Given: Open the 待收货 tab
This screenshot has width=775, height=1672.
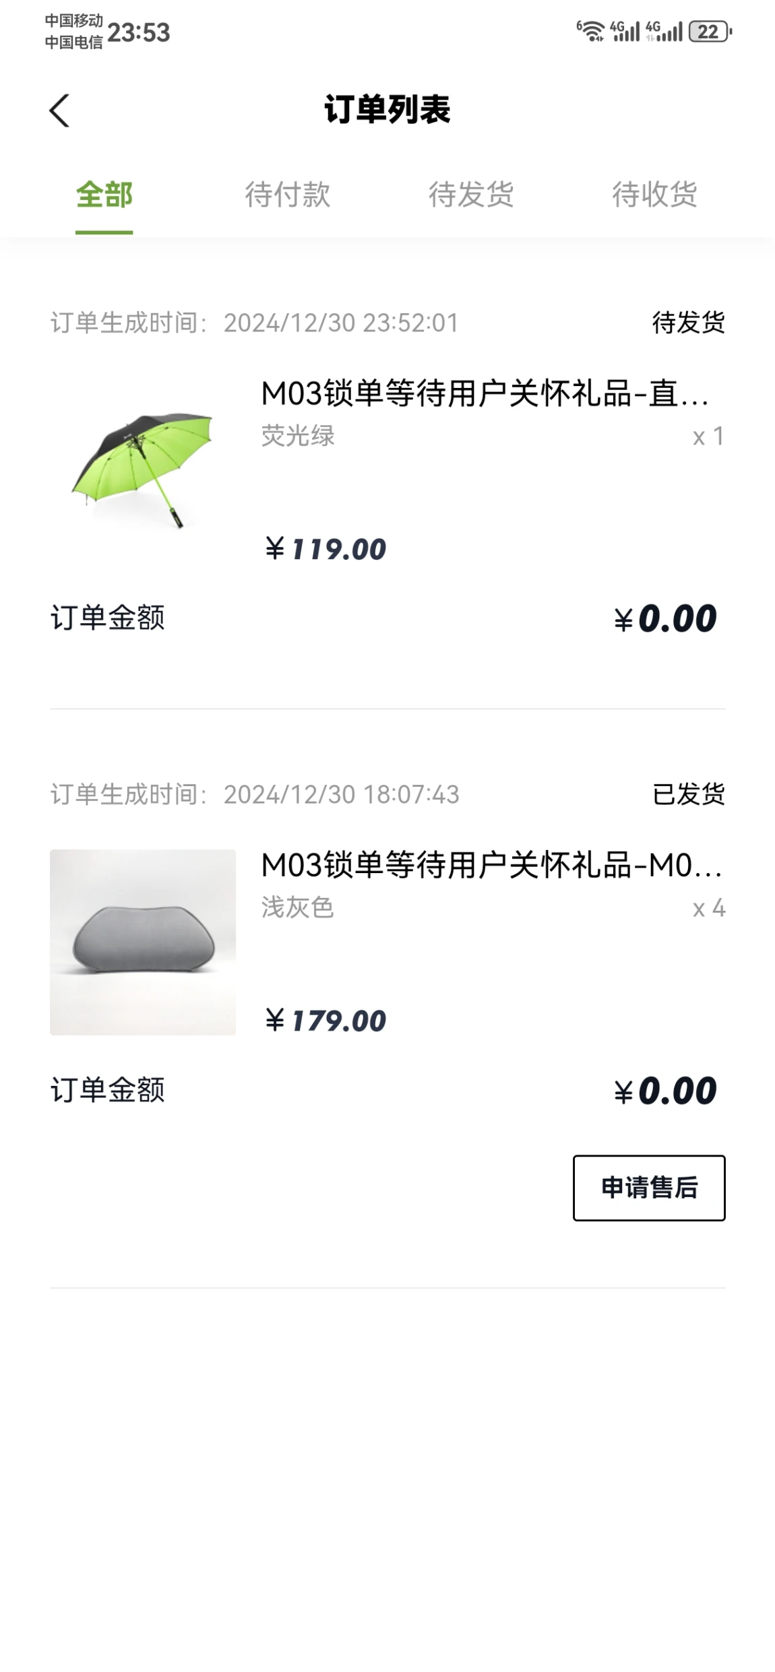Looking at the screenshot, I should (654, 195).
